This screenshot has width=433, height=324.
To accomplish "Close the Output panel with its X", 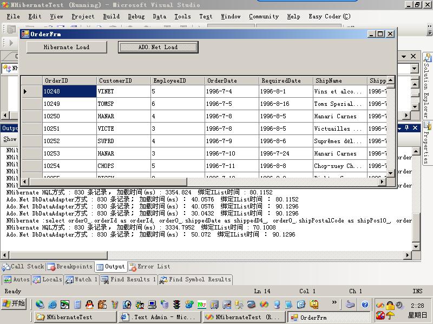I will [x=415, y=128].
